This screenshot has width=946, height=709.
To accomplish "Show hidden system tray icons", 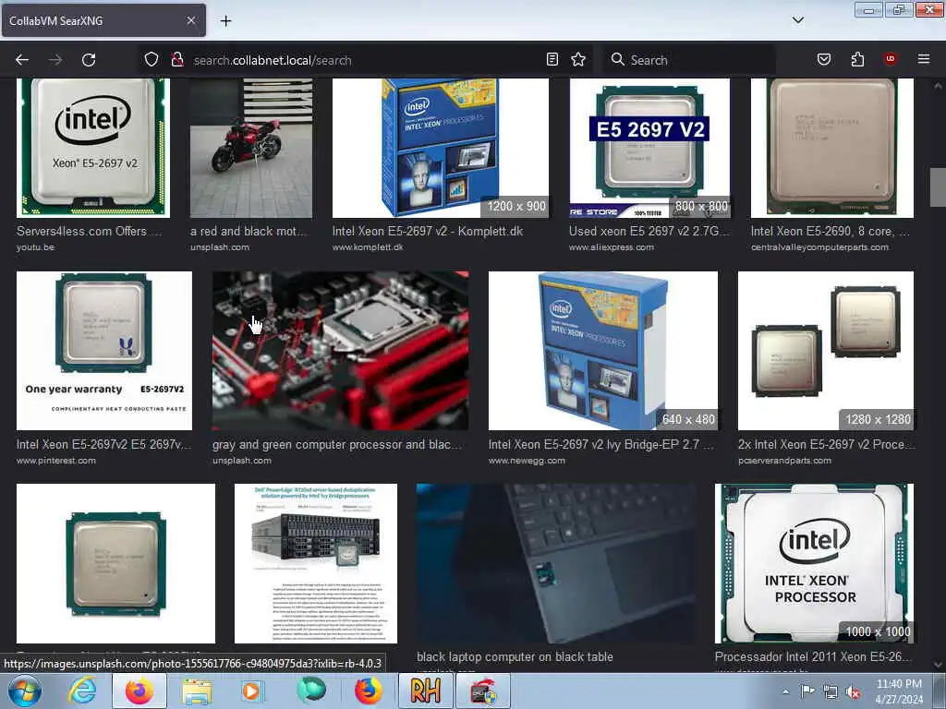I will click(785, 691).
